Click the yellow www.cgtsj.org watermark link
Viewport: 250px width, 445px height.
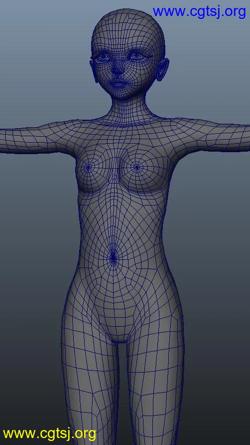(x=50, y=434)
